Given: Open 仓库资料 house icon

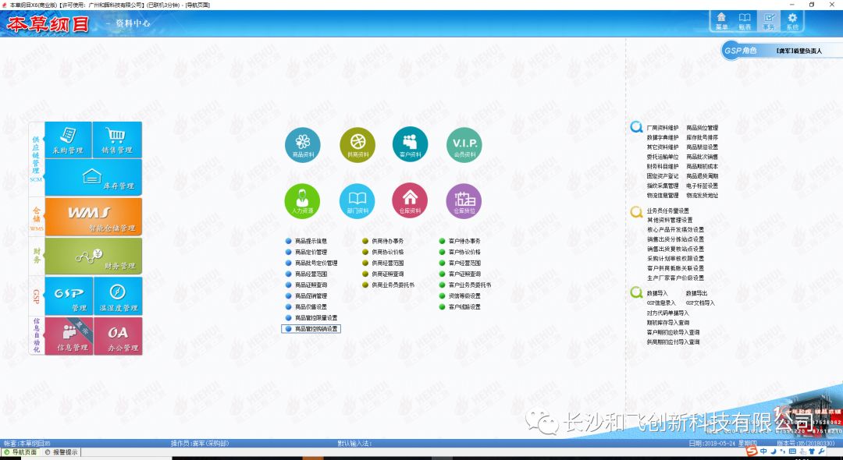Looking at the screenshot, I should (x=411, y=201).
